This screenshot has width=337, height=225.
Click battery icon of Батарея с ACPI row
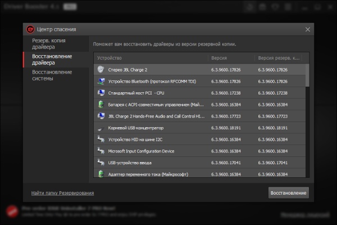click(101, 105)
